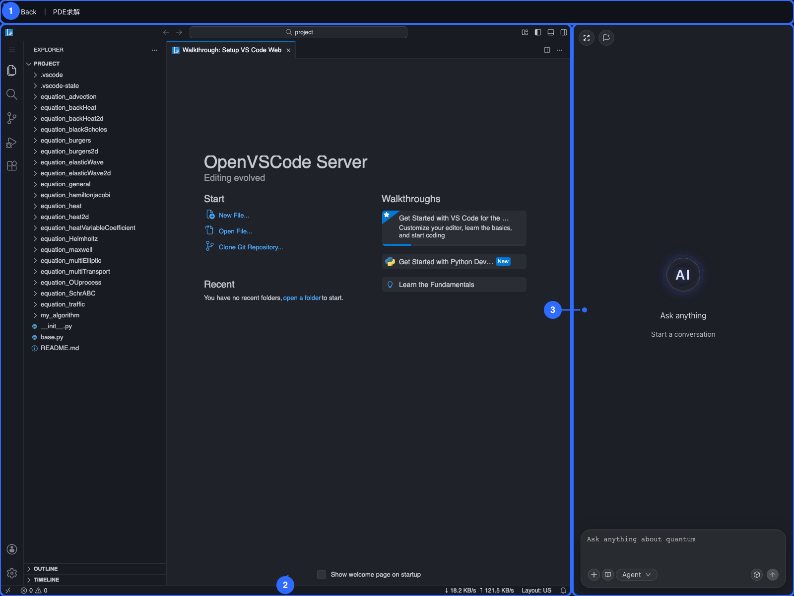Viewport: 794px width, 596px height.
Task: Expand the equation_blackScholes folder
Action: pyautogui.click(x=95, y=130)
